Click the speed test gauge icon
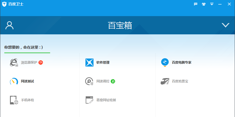 click(x=14, y=81)
